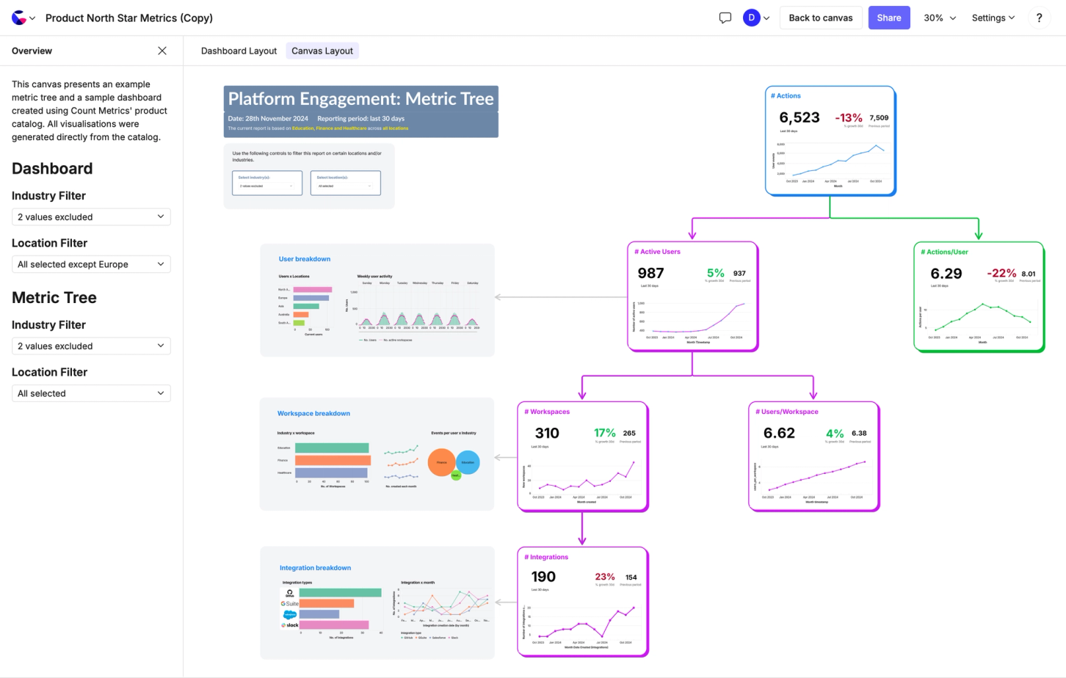1066x678 pixels.
Task: Close the Overview panel
Action: [x=162, y=51]
